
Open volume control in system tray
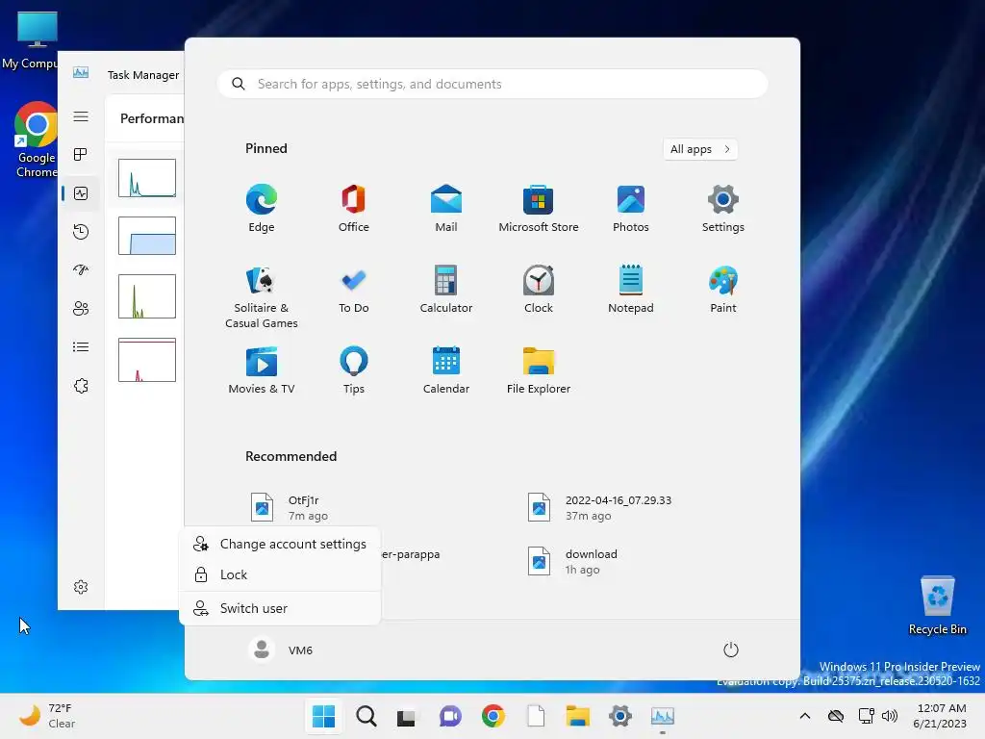[890, 716]
